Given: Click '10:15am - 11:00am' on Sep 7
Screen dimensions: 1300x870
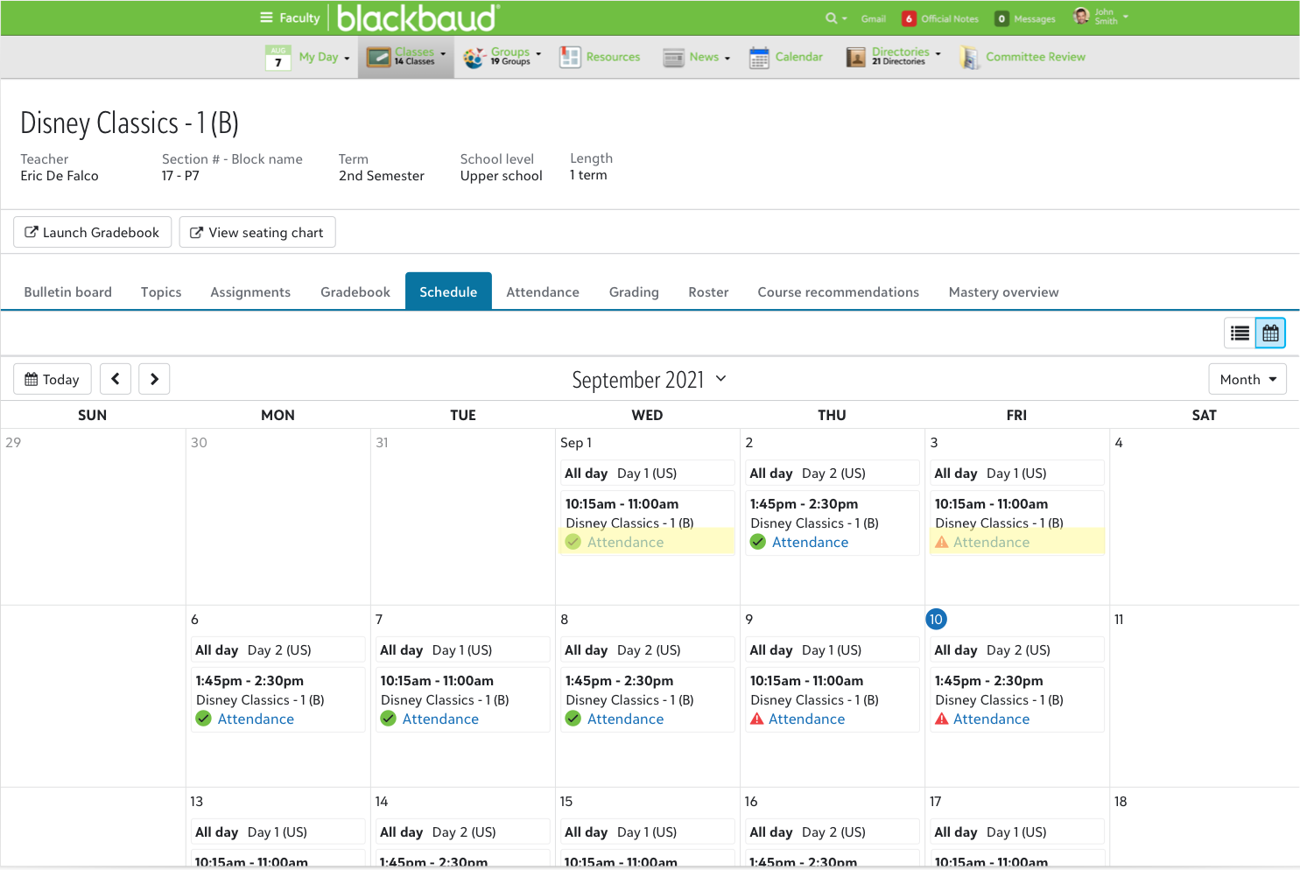Looking at the screenshot, I should (x=437, y=680).
